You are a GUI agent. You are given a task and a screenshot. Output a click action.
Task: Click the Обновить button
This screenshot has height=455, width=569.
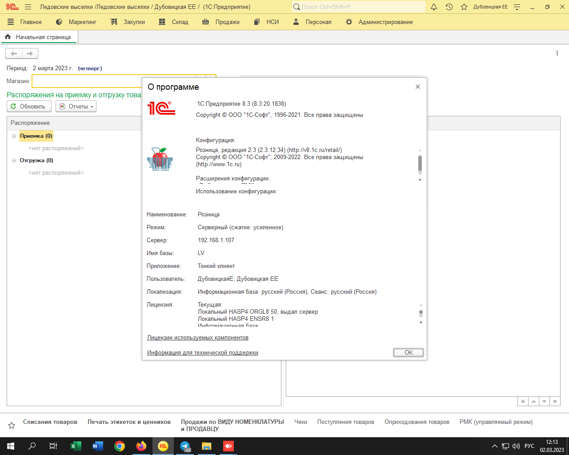point(29,106)
